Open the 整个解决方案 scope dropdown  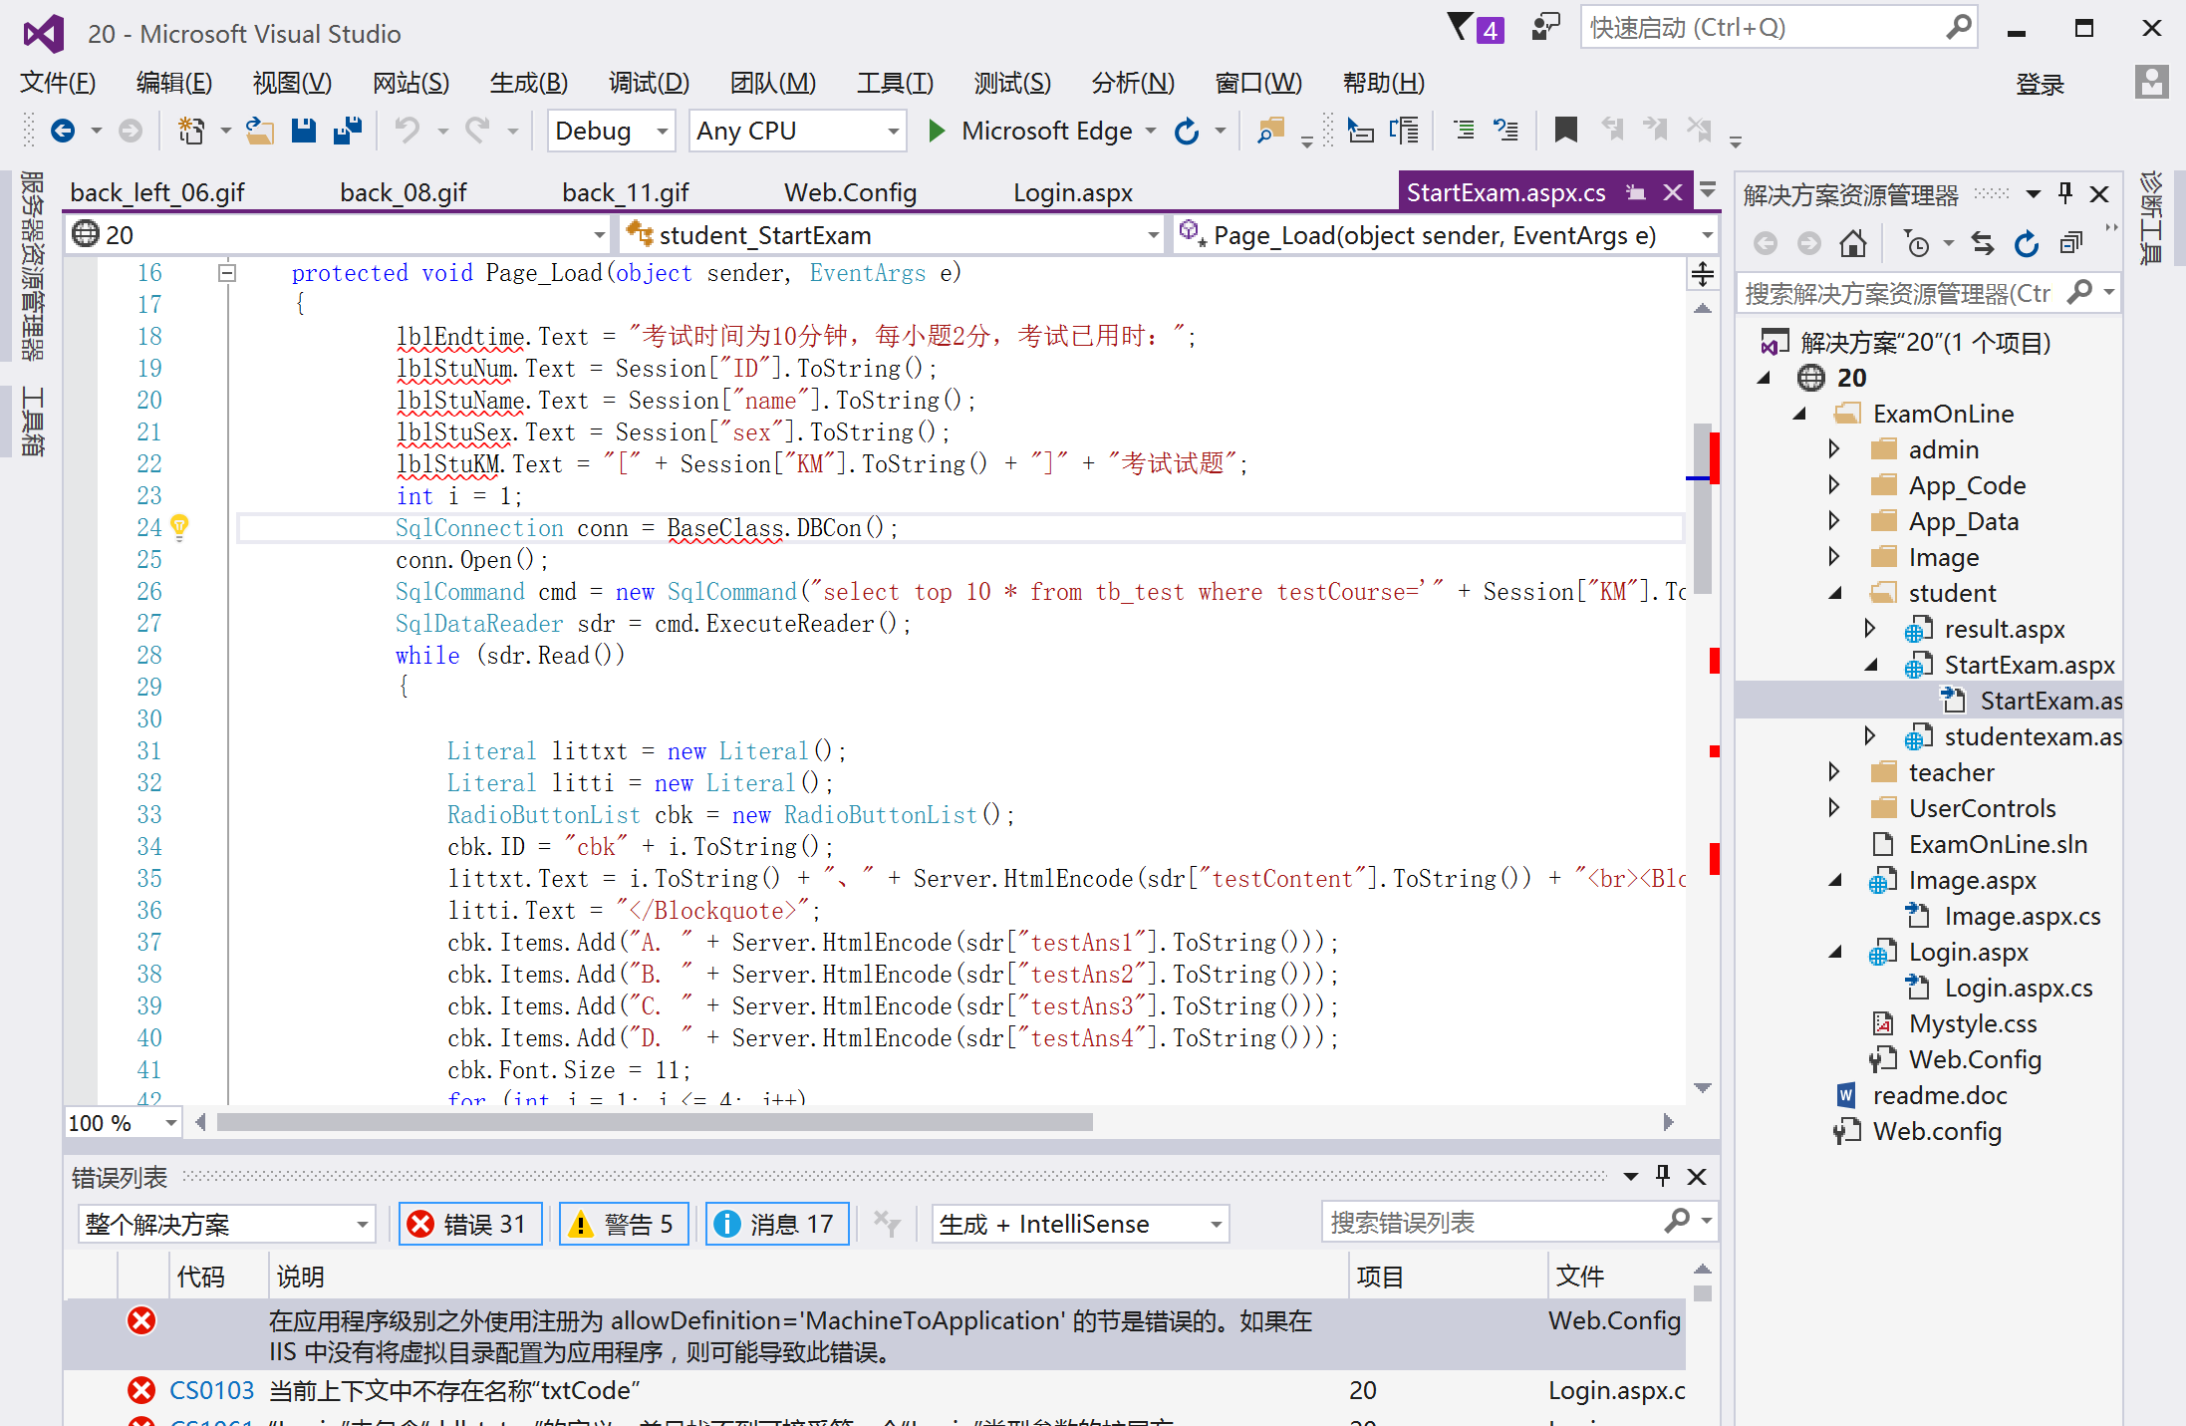(x=226, y=1224)
